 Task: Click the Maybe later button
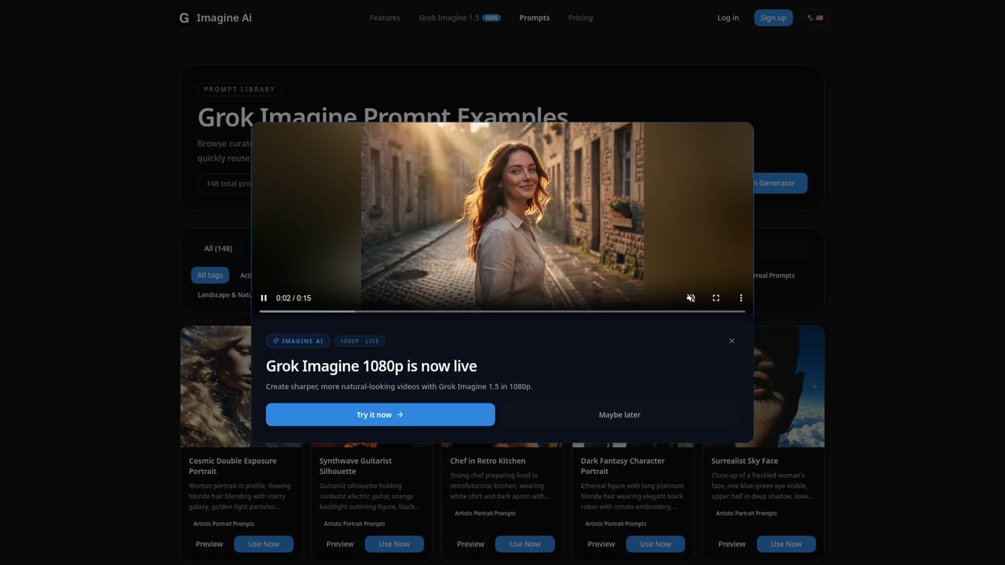[x=619, y=414]
